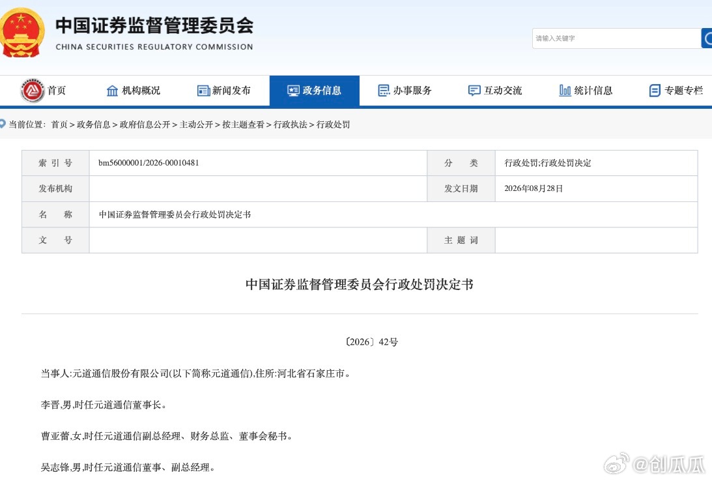Follow the 行政执法 breadcrumb link
The image size is (712, 481).
tap(290, 124)
